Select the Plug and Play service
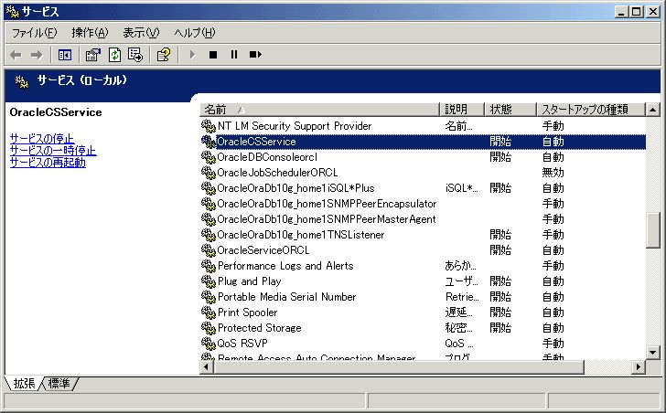The width and height of the screenshot is (666, 413). (x=250, y=281)
